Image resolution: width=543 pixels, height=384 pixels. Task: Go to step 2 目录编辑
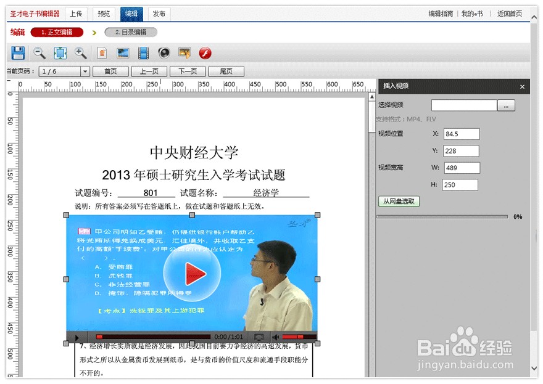[x=131, y=32]
